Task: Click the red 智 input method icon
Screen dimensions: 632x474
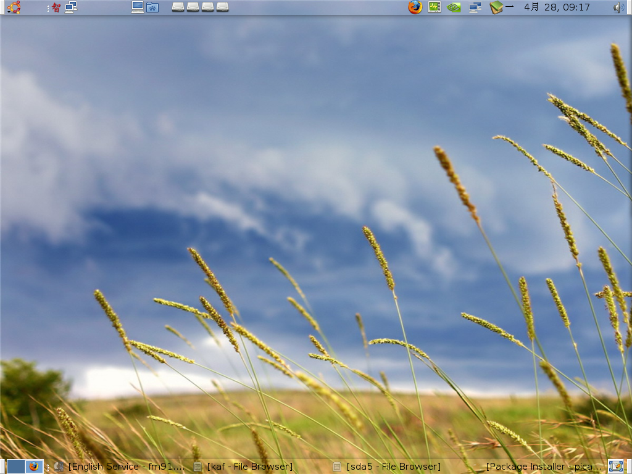Action: click(56, 7)
